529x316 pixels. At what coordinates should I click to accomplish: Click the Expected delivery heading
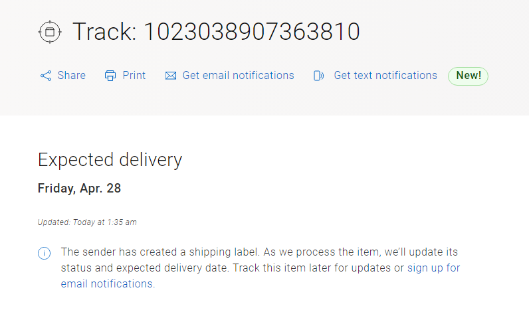click(x=110, y=160)
